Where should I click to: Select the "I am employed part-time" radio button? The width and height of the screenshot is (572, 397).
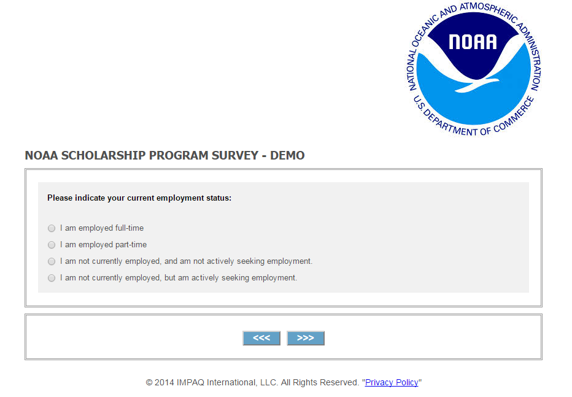point(52,245)
